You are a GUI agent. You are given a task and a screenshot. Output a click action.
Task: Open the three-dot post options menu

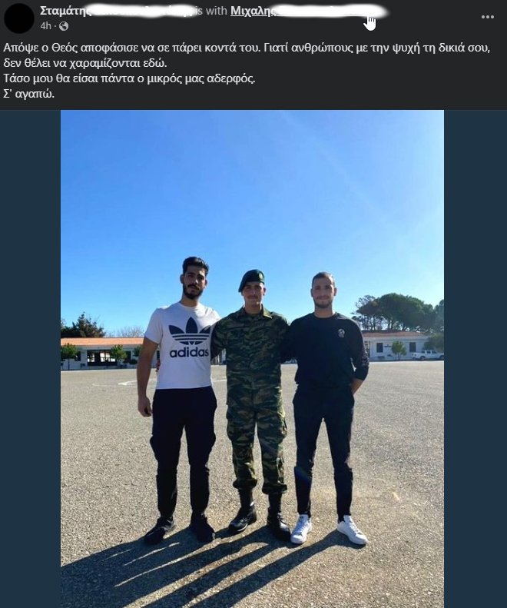(x=487, y=17)
